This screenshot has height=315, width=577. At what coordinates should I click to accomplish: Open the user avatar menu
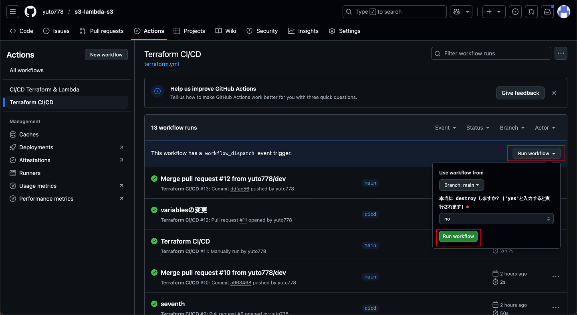(x=564, y=12)
